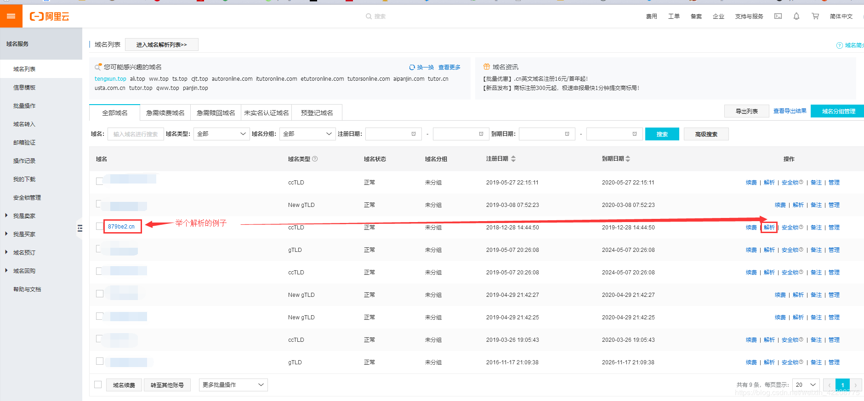Check the 879be2.cn row checkbox
Viewport: 864px width, 401px height.
tap(99, 226)
